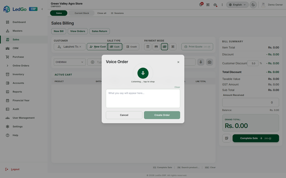Screen dimensions: 286x178
Task: Click the product search plus icon
Action: coord(92,62)
